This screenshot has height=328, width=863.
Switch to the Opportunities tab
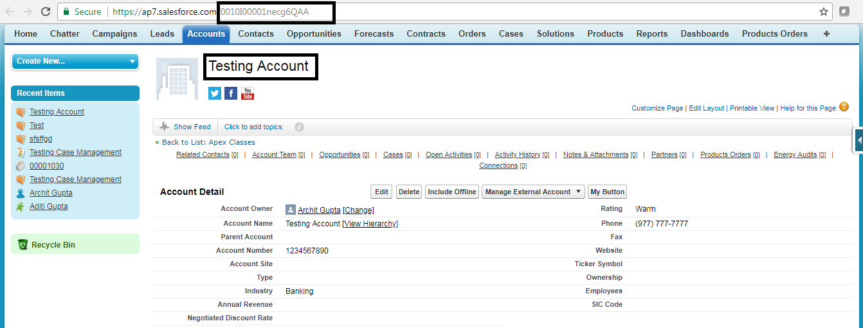[x=314, y=34]
